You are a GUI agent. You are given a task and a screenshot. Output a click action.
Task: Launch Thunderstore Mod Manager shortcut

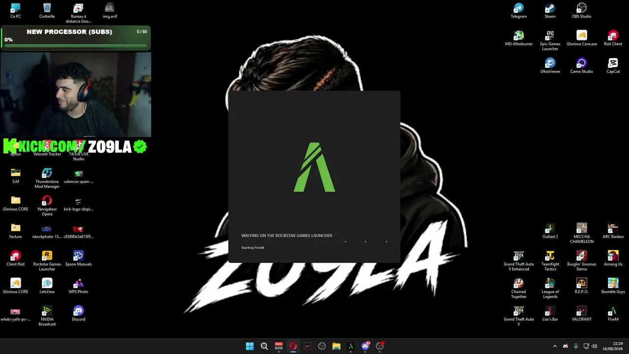coord(47,178)
